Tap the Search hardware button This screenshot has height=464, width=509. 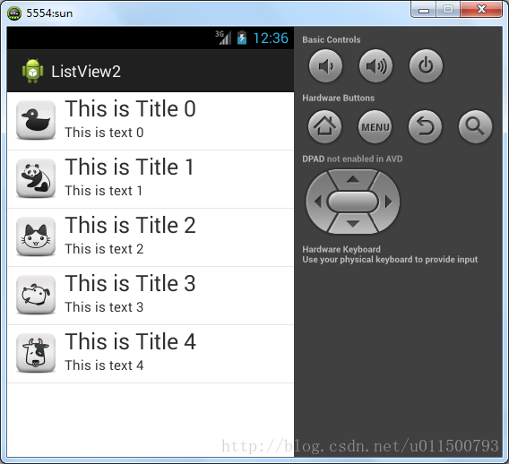475,126
